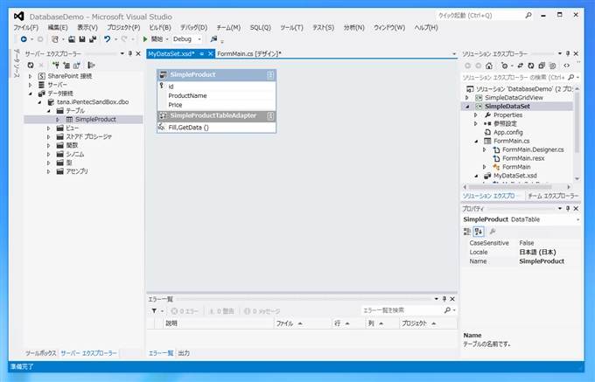
Task: Open the ファイル(F) menu
Action: click(25, 28)
